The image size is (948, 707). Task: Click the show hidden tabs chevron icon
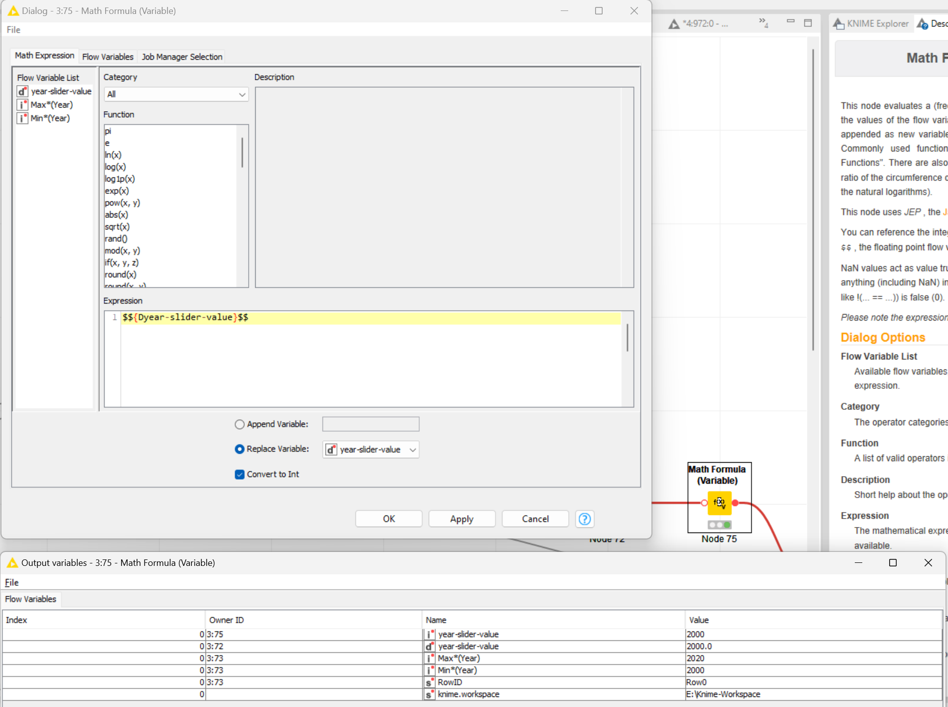coord(764,22)
